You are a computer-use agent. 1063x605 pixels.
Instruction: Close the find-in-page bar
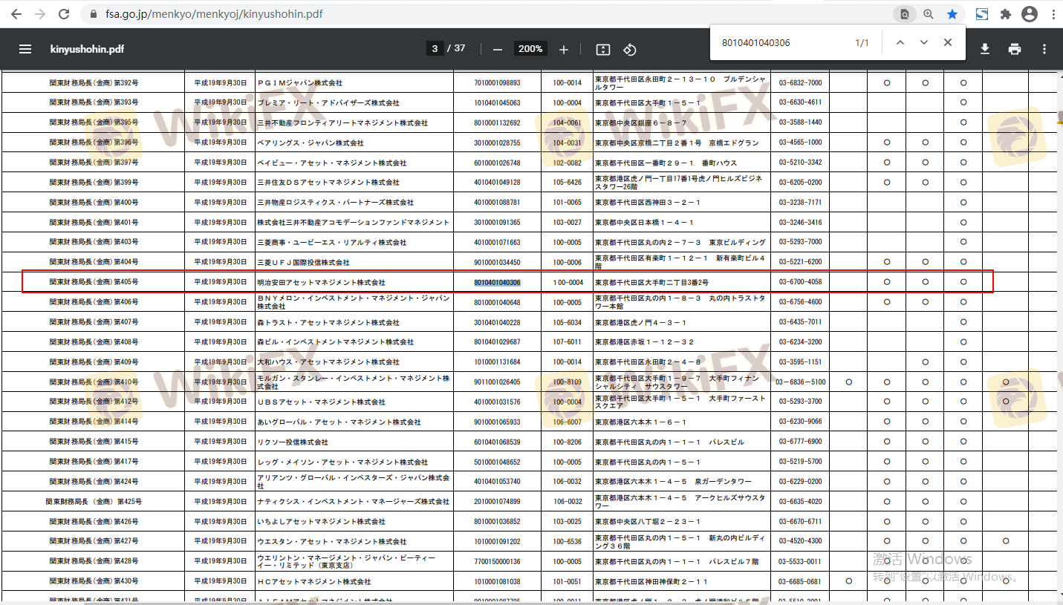(x=948, y=43)
